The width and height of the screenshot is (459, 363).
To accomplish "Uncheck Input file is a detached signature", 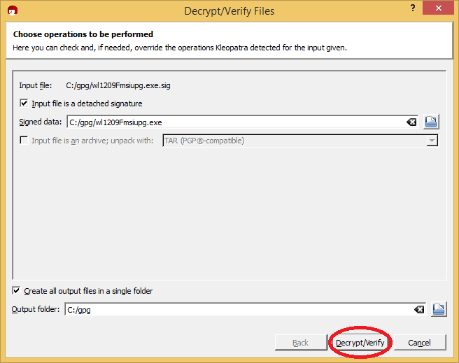I will [x=24, y=104].
